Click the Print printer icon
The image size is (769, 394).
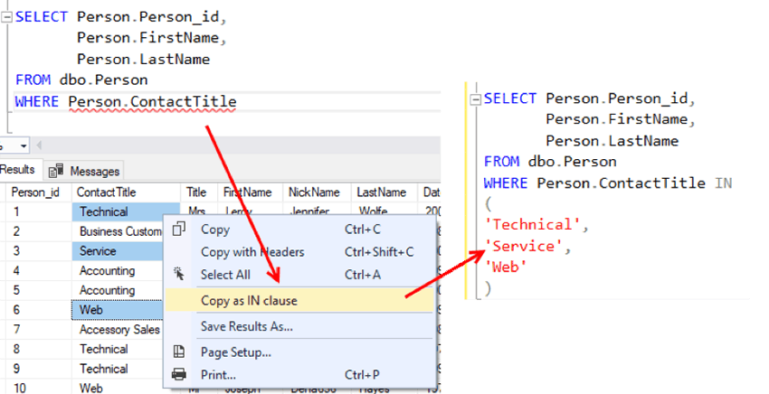179,374
